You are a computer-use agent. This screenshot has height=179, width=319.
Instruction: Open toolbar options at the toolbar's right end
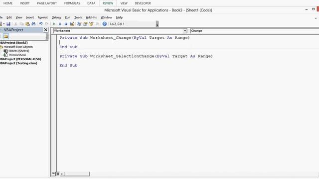click(x=157, y=24)
